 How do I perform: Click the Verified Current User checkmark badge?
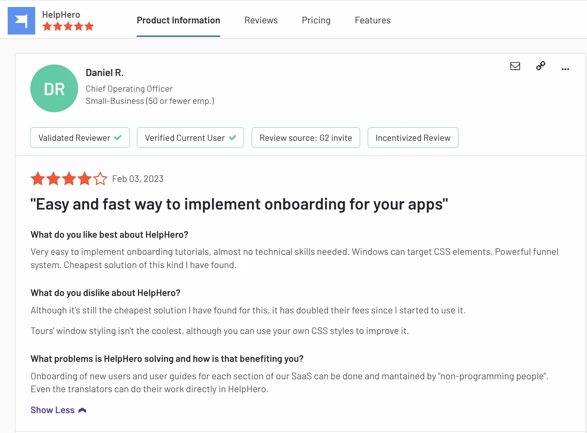point(190,138)
